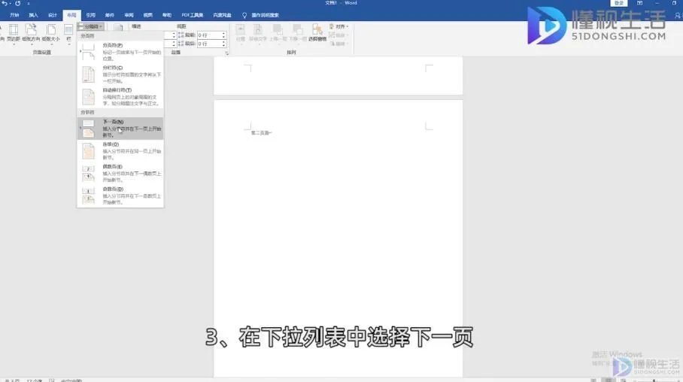The image size is (683, 382).
Task: Click the active 布局 ribbon tab
Action: pyautogui.click(x=71, y=15)
